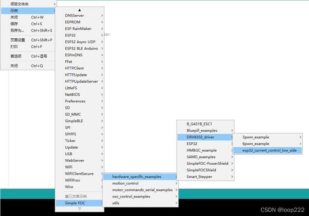Open EEPROM examples submenu
309x216 pixels.
[80, 22]
